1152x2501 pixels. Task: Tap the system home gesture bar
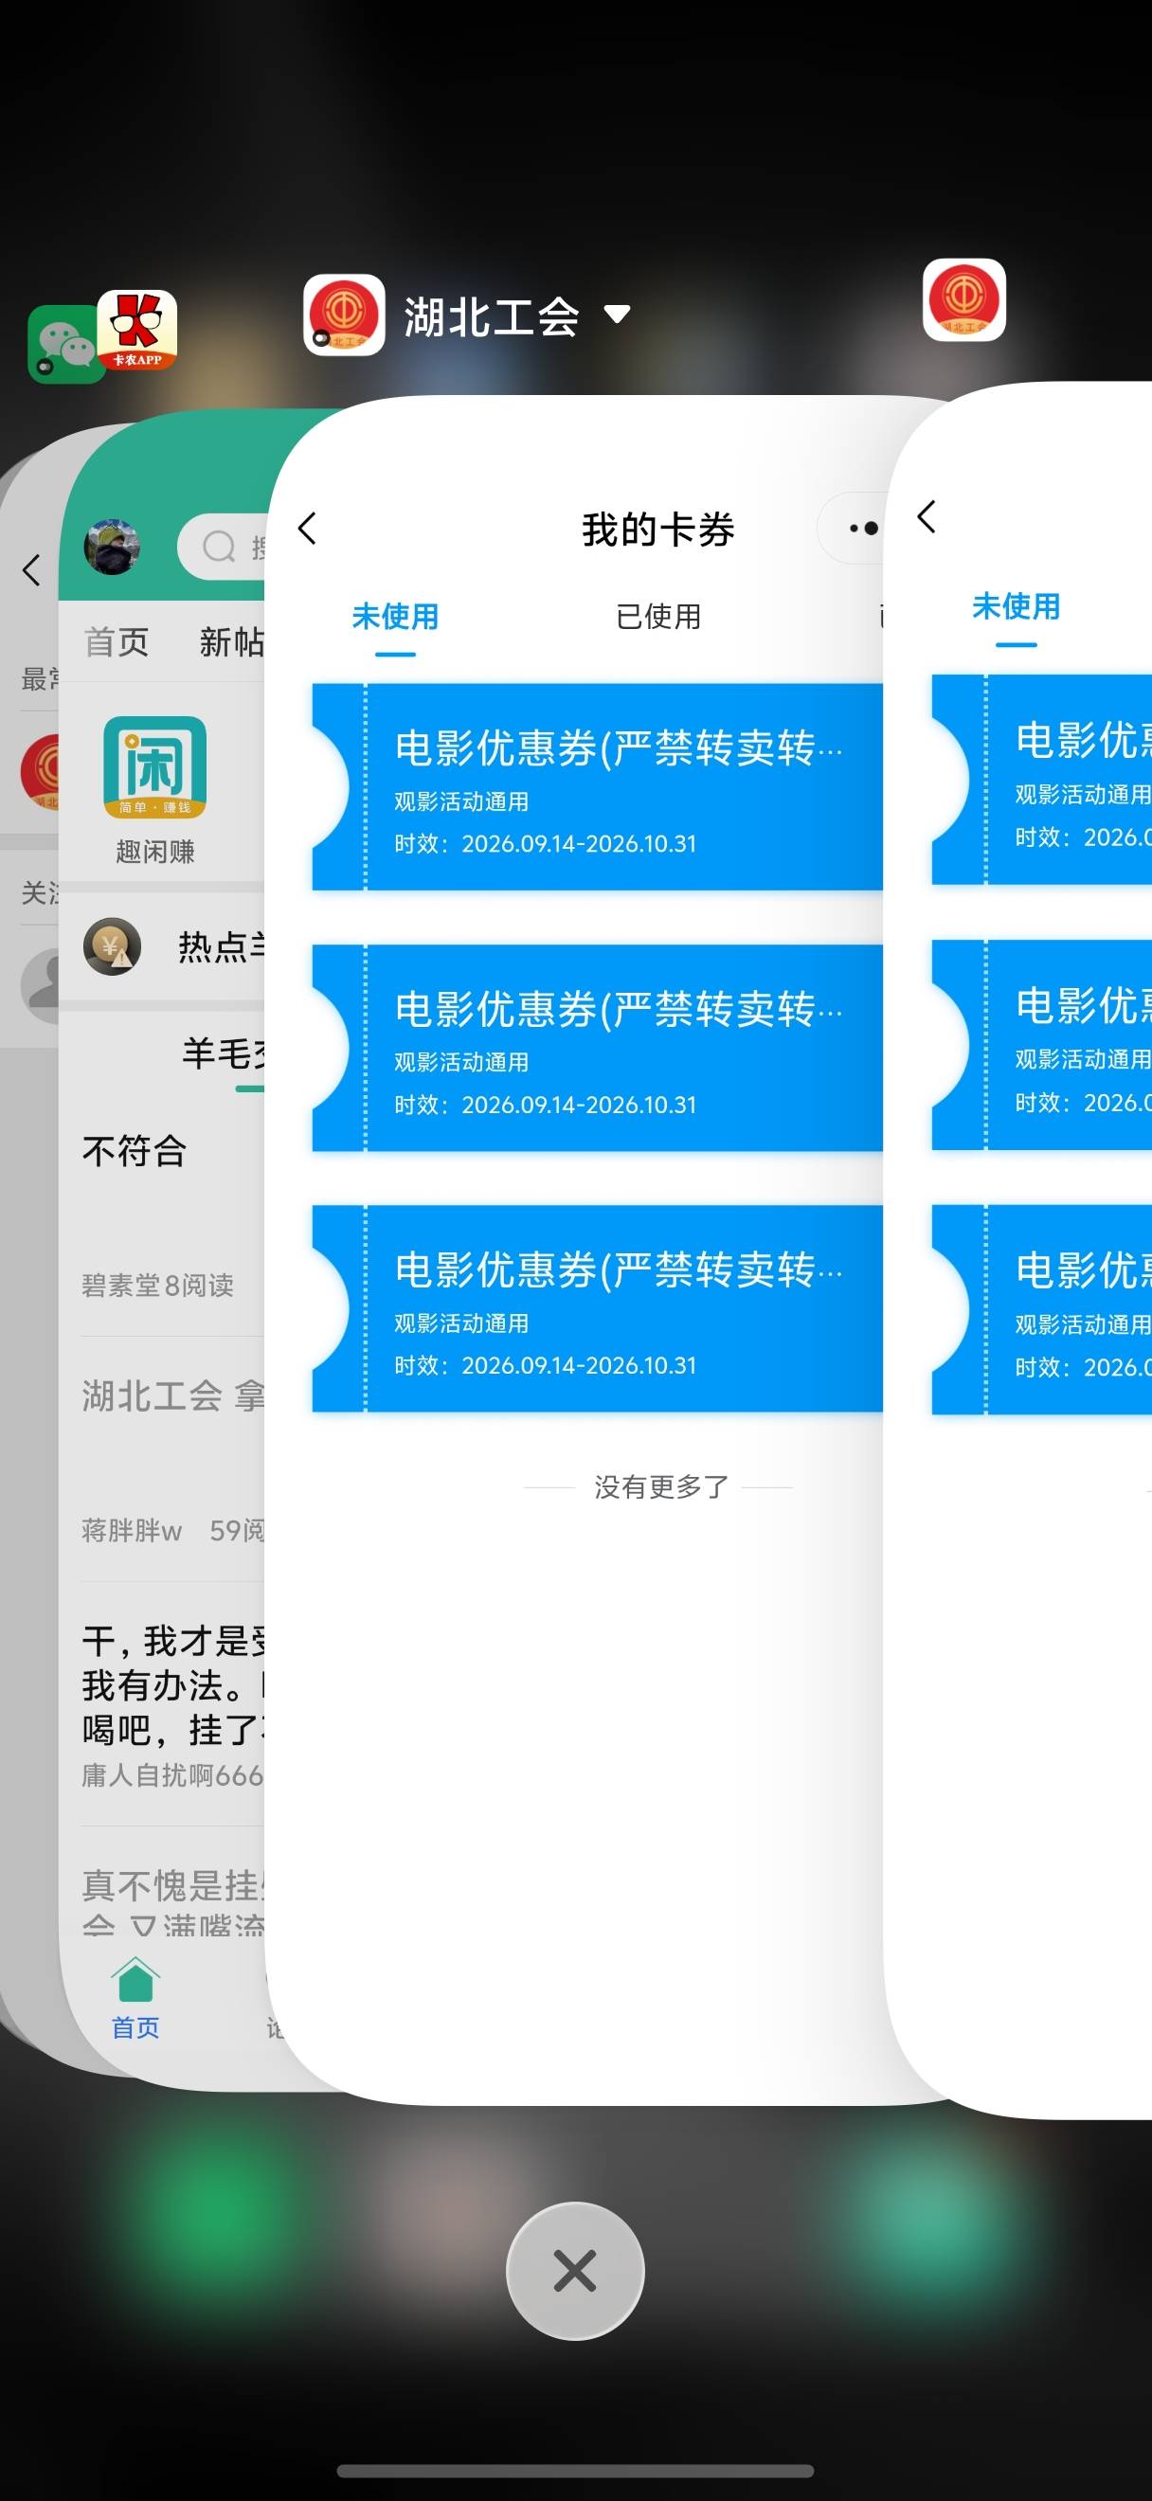point(575,2470)
